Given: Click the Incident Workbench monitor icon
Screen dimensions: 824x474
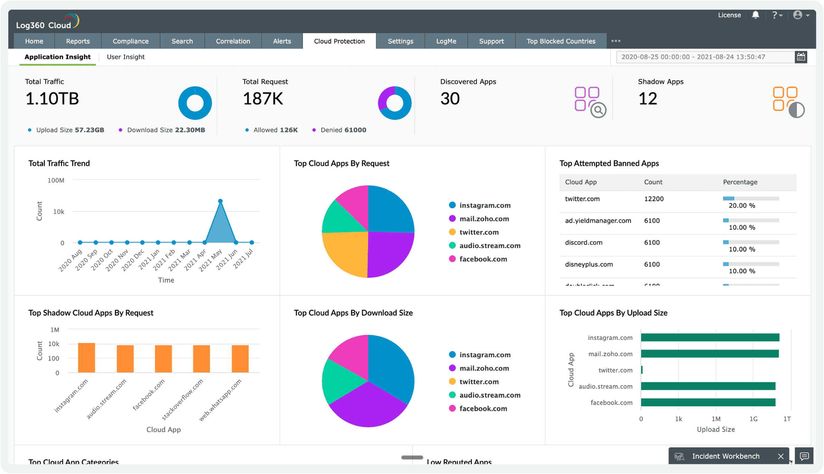Looking at the screenshot, I should tap(680, 456).
